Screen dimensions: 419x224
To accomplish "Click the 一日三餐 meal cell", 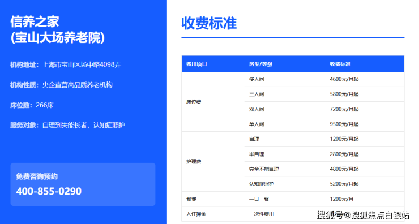I will pos(259,199).
